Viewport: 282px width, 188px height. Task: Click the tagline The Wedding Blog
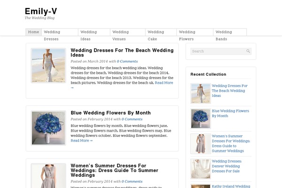(x=39, y=18)
